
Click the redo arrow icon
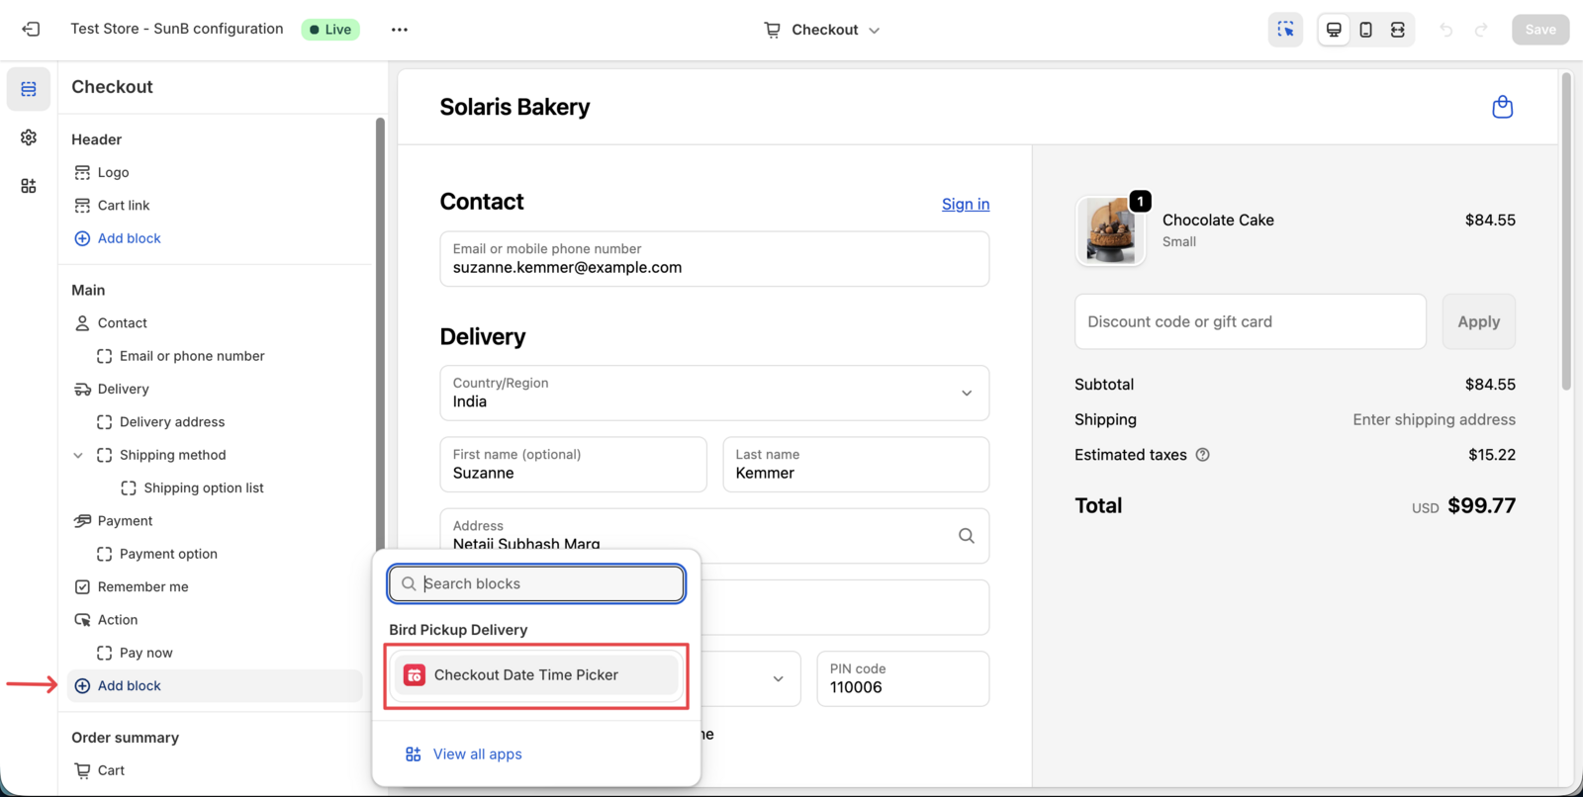click(1481, 30)
